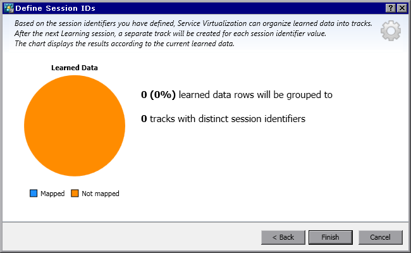Click the "Learned Data" chart title
Screen dimensions: 411x253
74,67
